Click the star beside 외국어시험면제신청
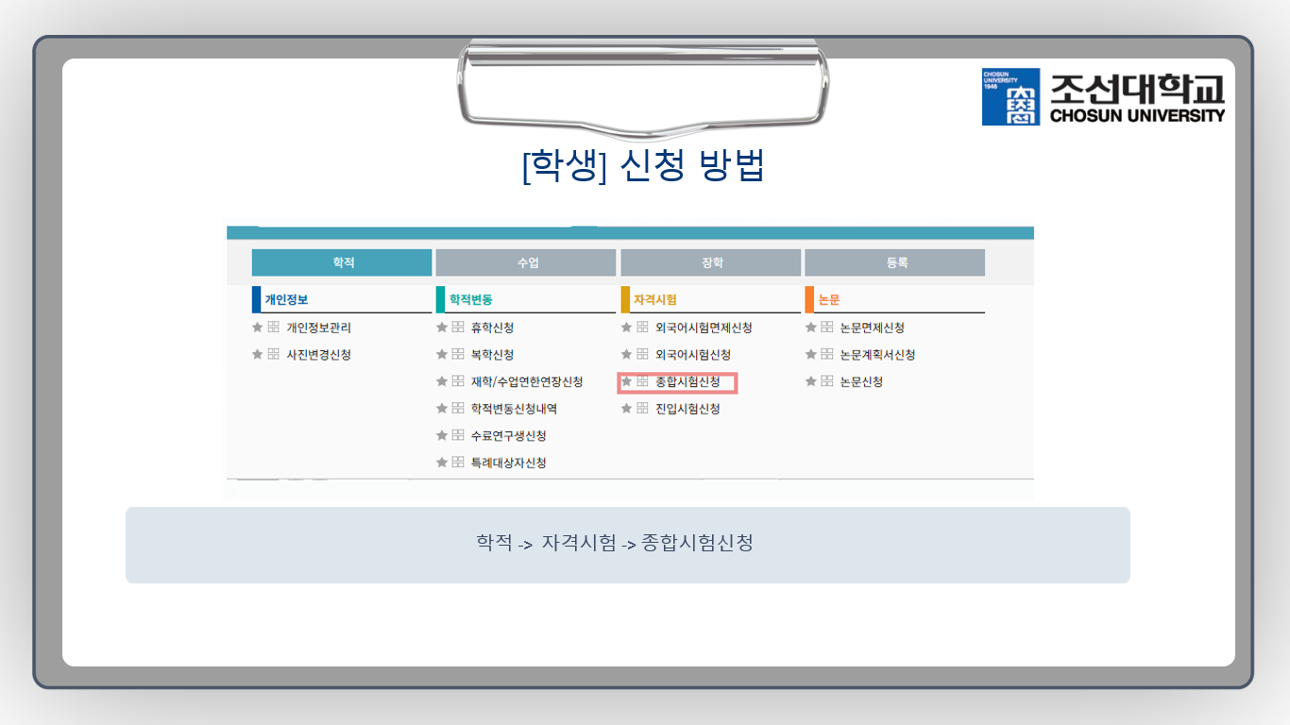The height and width of the screenshot is (725, 1290). [626, 328]
